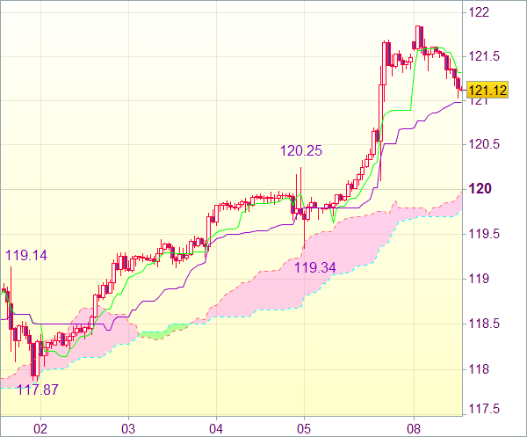This screenshot has width=527, height=437.
Task: Select the 119.34 low price annotation
Action: pyautogui.click(x=315, y=268)
